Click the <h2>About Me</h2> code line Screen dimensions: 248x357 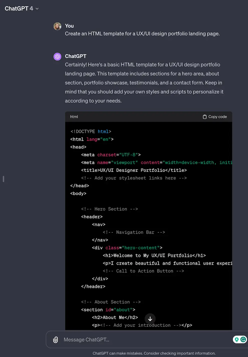(115, 317)
